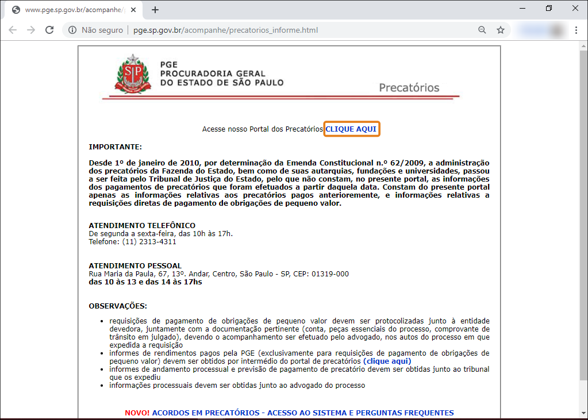The width and height of the screenshot is (588, 420).
Task: Click the globe favicon on the tab
Action: pos(16,10)
